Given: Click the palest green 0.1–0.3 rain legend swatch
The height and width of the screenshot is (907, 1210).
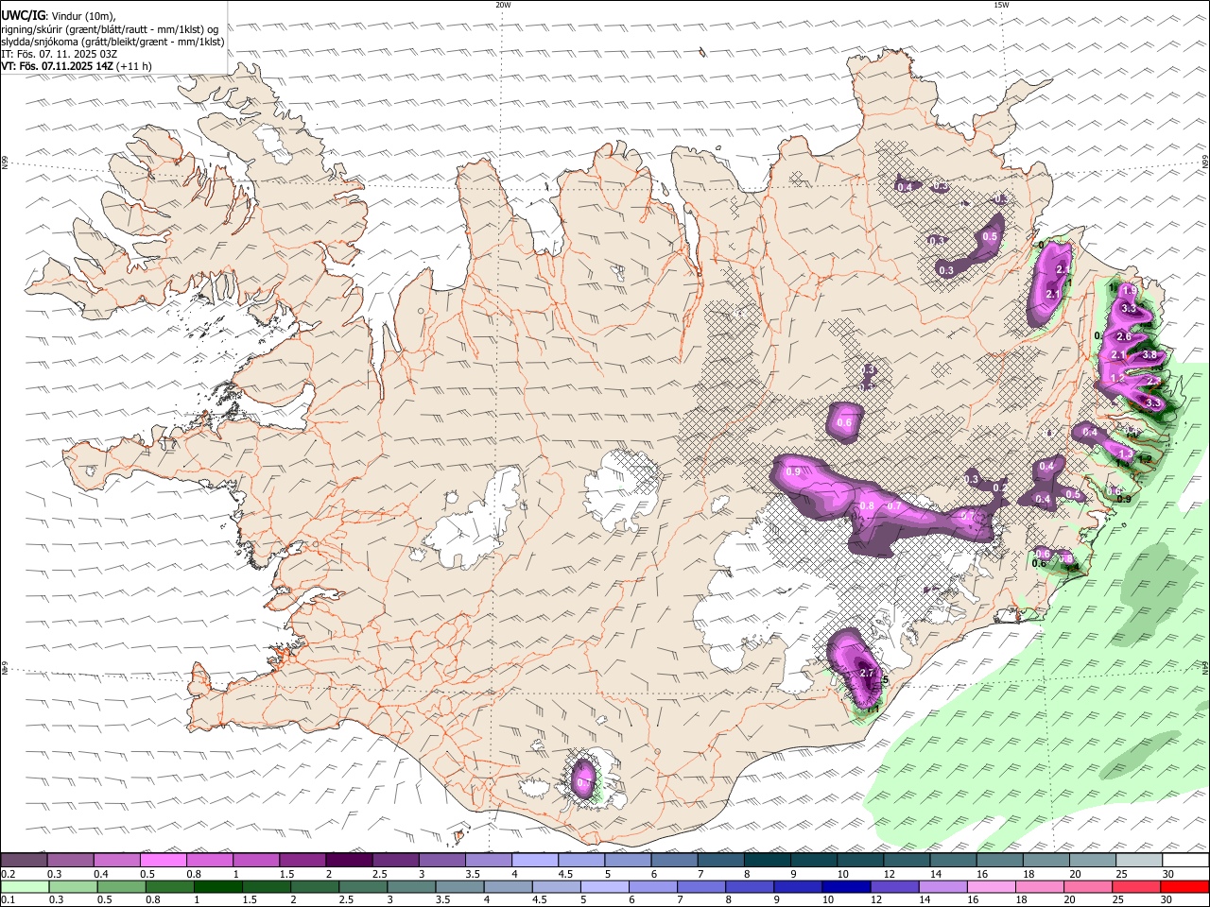Looking at the screenshot, I should [x=25, y=886].
